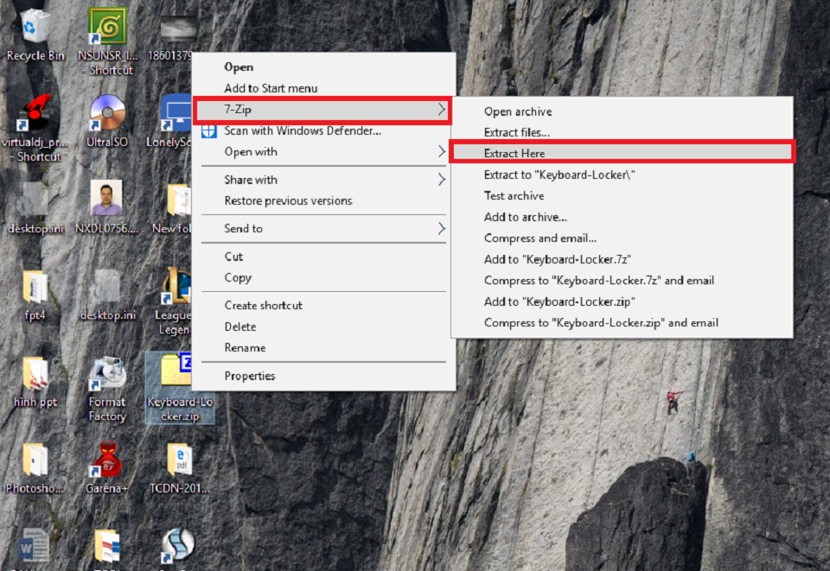Choose Extract files... option
This screenshot has height=571, width=830.
point(622,133)
